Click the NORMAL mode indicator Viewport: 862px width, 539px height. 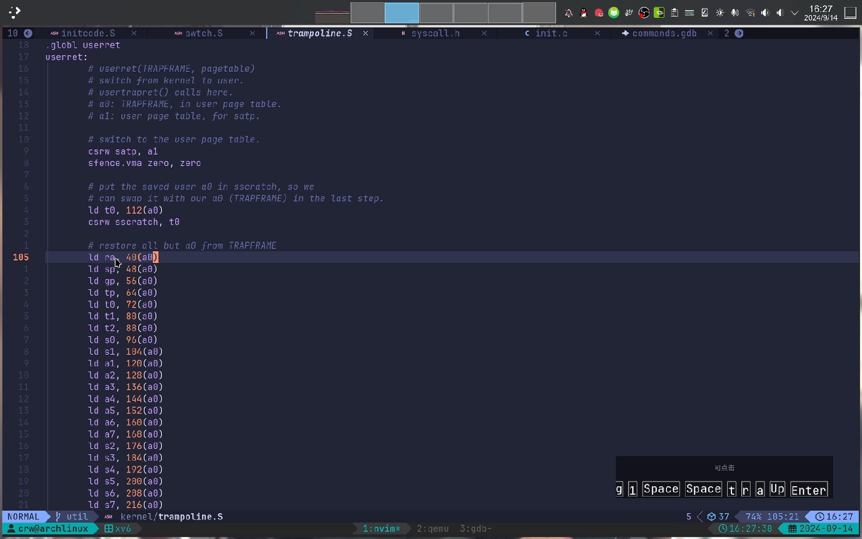click(x=23, y=517)
